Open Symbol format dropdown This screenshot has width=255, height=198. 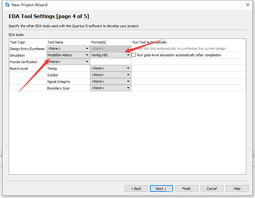coord(111,75)
